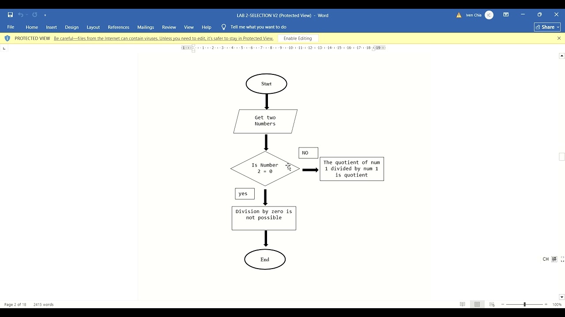Click the Enable Editing button
This screenshot has width=565, height=317.
(298, 38)
